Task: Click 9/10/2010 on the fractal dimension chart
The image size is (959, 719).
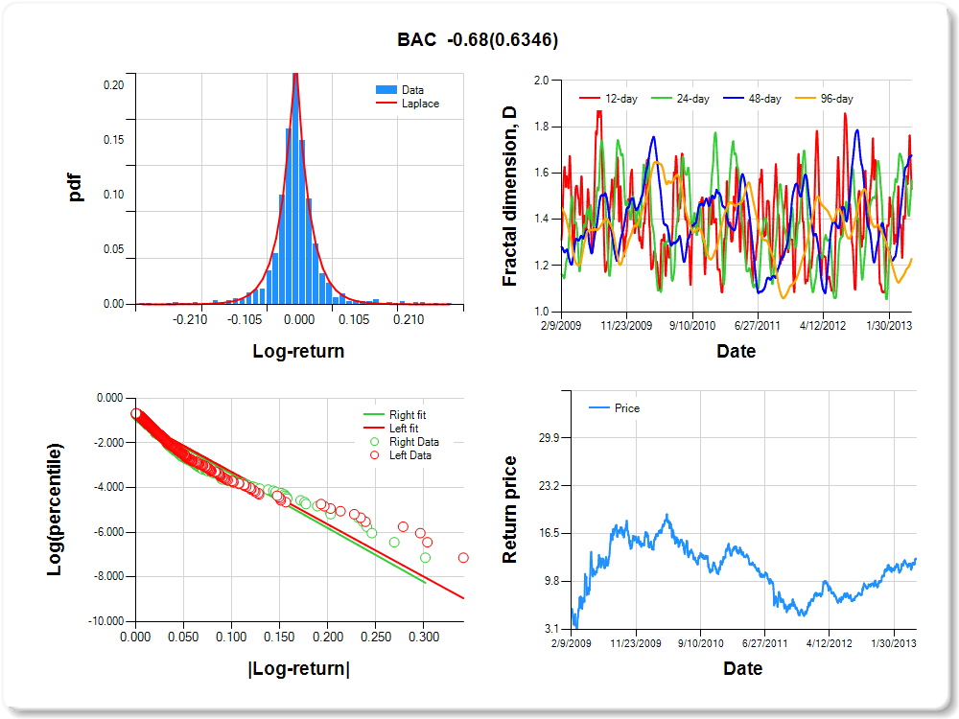Action: [691, 325]
